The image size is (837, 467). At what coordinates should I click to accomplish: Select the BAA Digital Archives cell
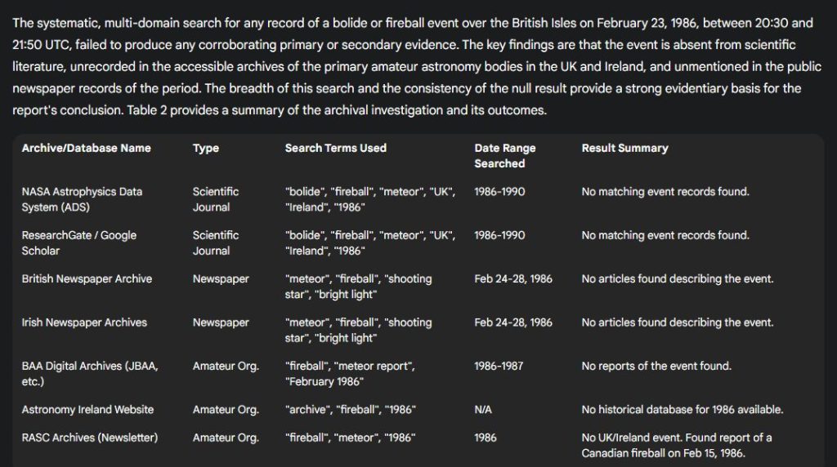click(90, 374)
